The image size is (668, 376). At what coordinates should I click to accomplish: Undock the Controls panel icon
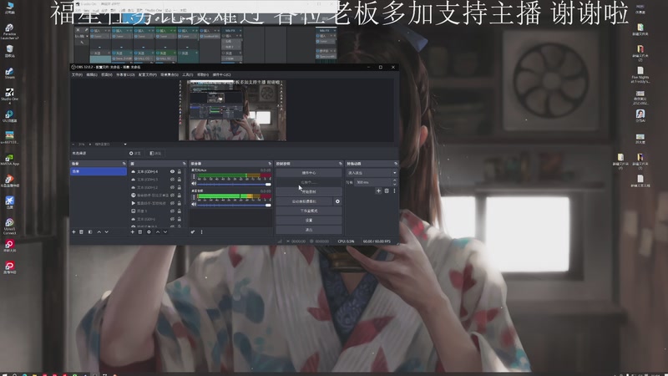pyautogui.click(x=340, y=164)
